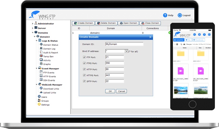Click the Settings gear icon in tree
This screenshot has height=129, width=219.
click(x=39, y=104)
